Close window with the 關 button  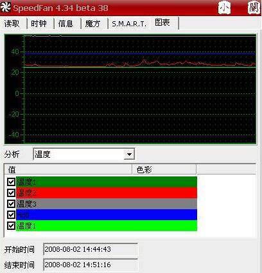coord(254,8)
